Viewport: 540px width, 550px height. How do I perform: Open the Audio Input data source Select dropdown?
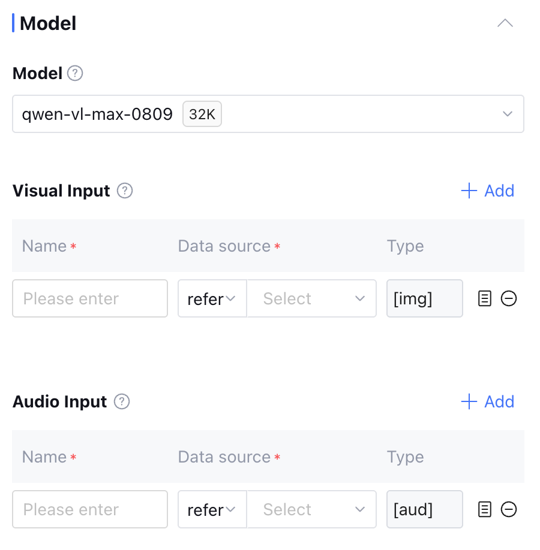click(x=311, y=509)
